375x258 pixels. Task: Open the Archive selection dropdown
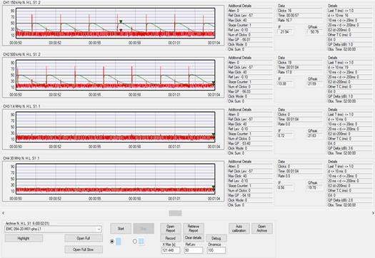(x=53, y=229)
